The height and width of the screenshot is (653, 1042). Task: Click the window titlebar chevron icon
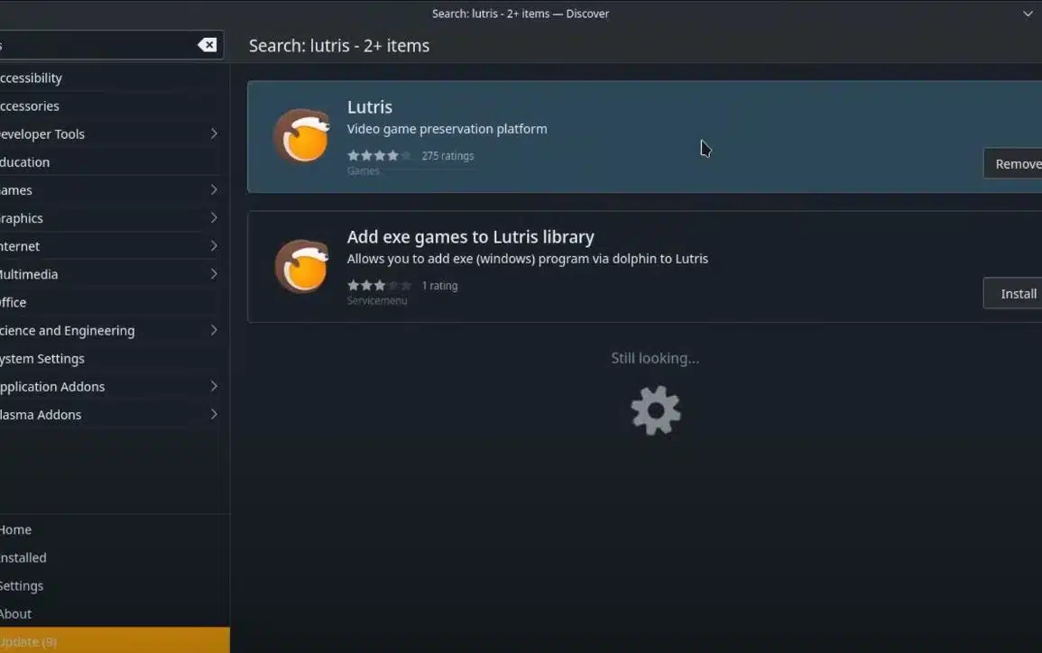1028,14
